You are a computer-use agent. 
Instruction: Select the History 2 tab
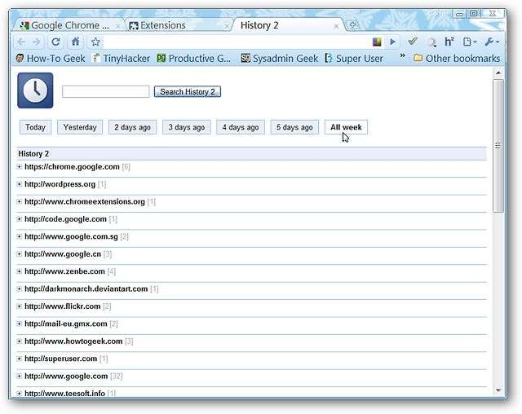pos(288,25)
